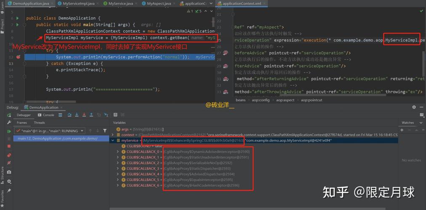Go to next highlighted problem arrow in editor

(x=211, y=11)
